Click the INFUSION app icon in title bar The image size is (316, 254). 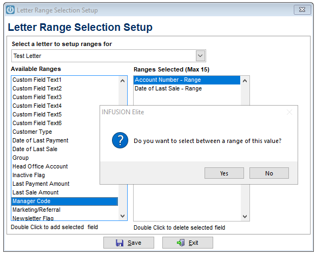[x=10, y=10]
